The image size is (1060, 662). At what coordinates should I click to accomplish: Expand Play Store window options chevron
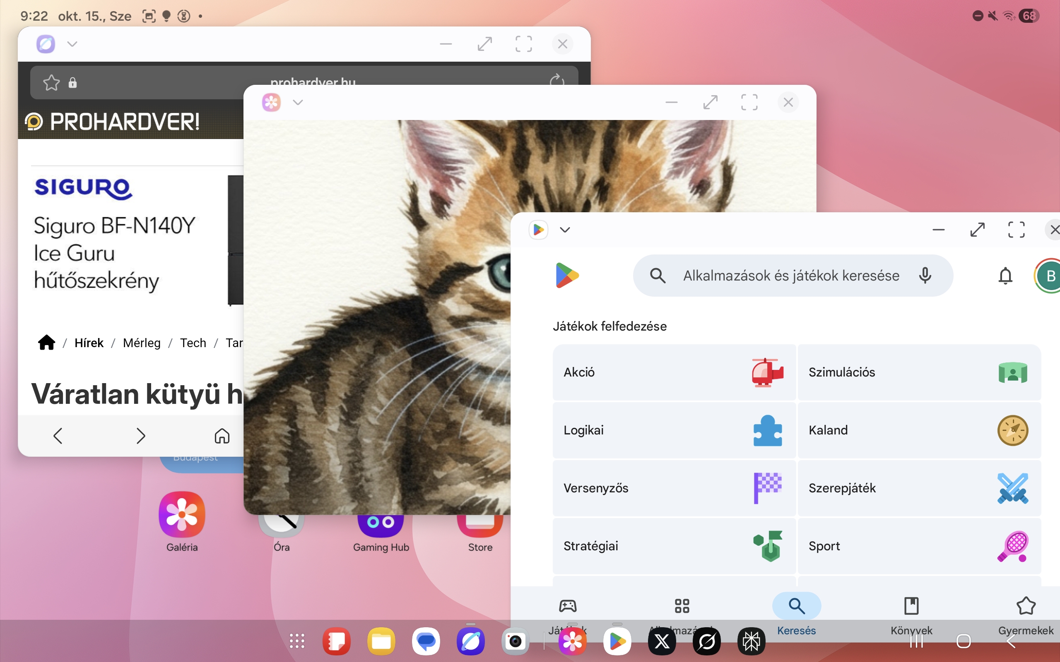pos(565,230)
